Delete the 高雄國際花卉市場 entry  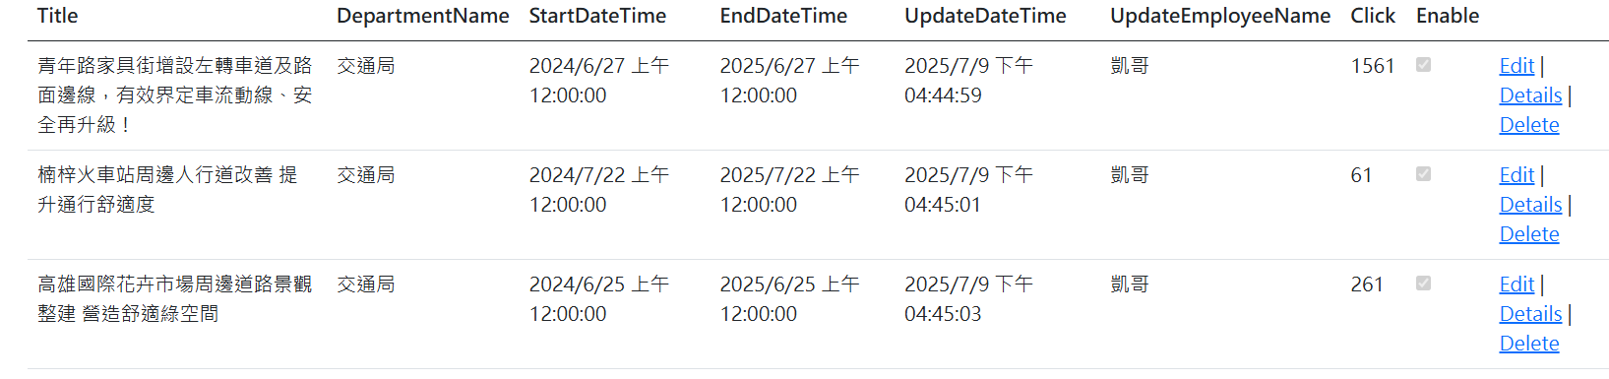pyautogui.click(x=1529, y=344)
